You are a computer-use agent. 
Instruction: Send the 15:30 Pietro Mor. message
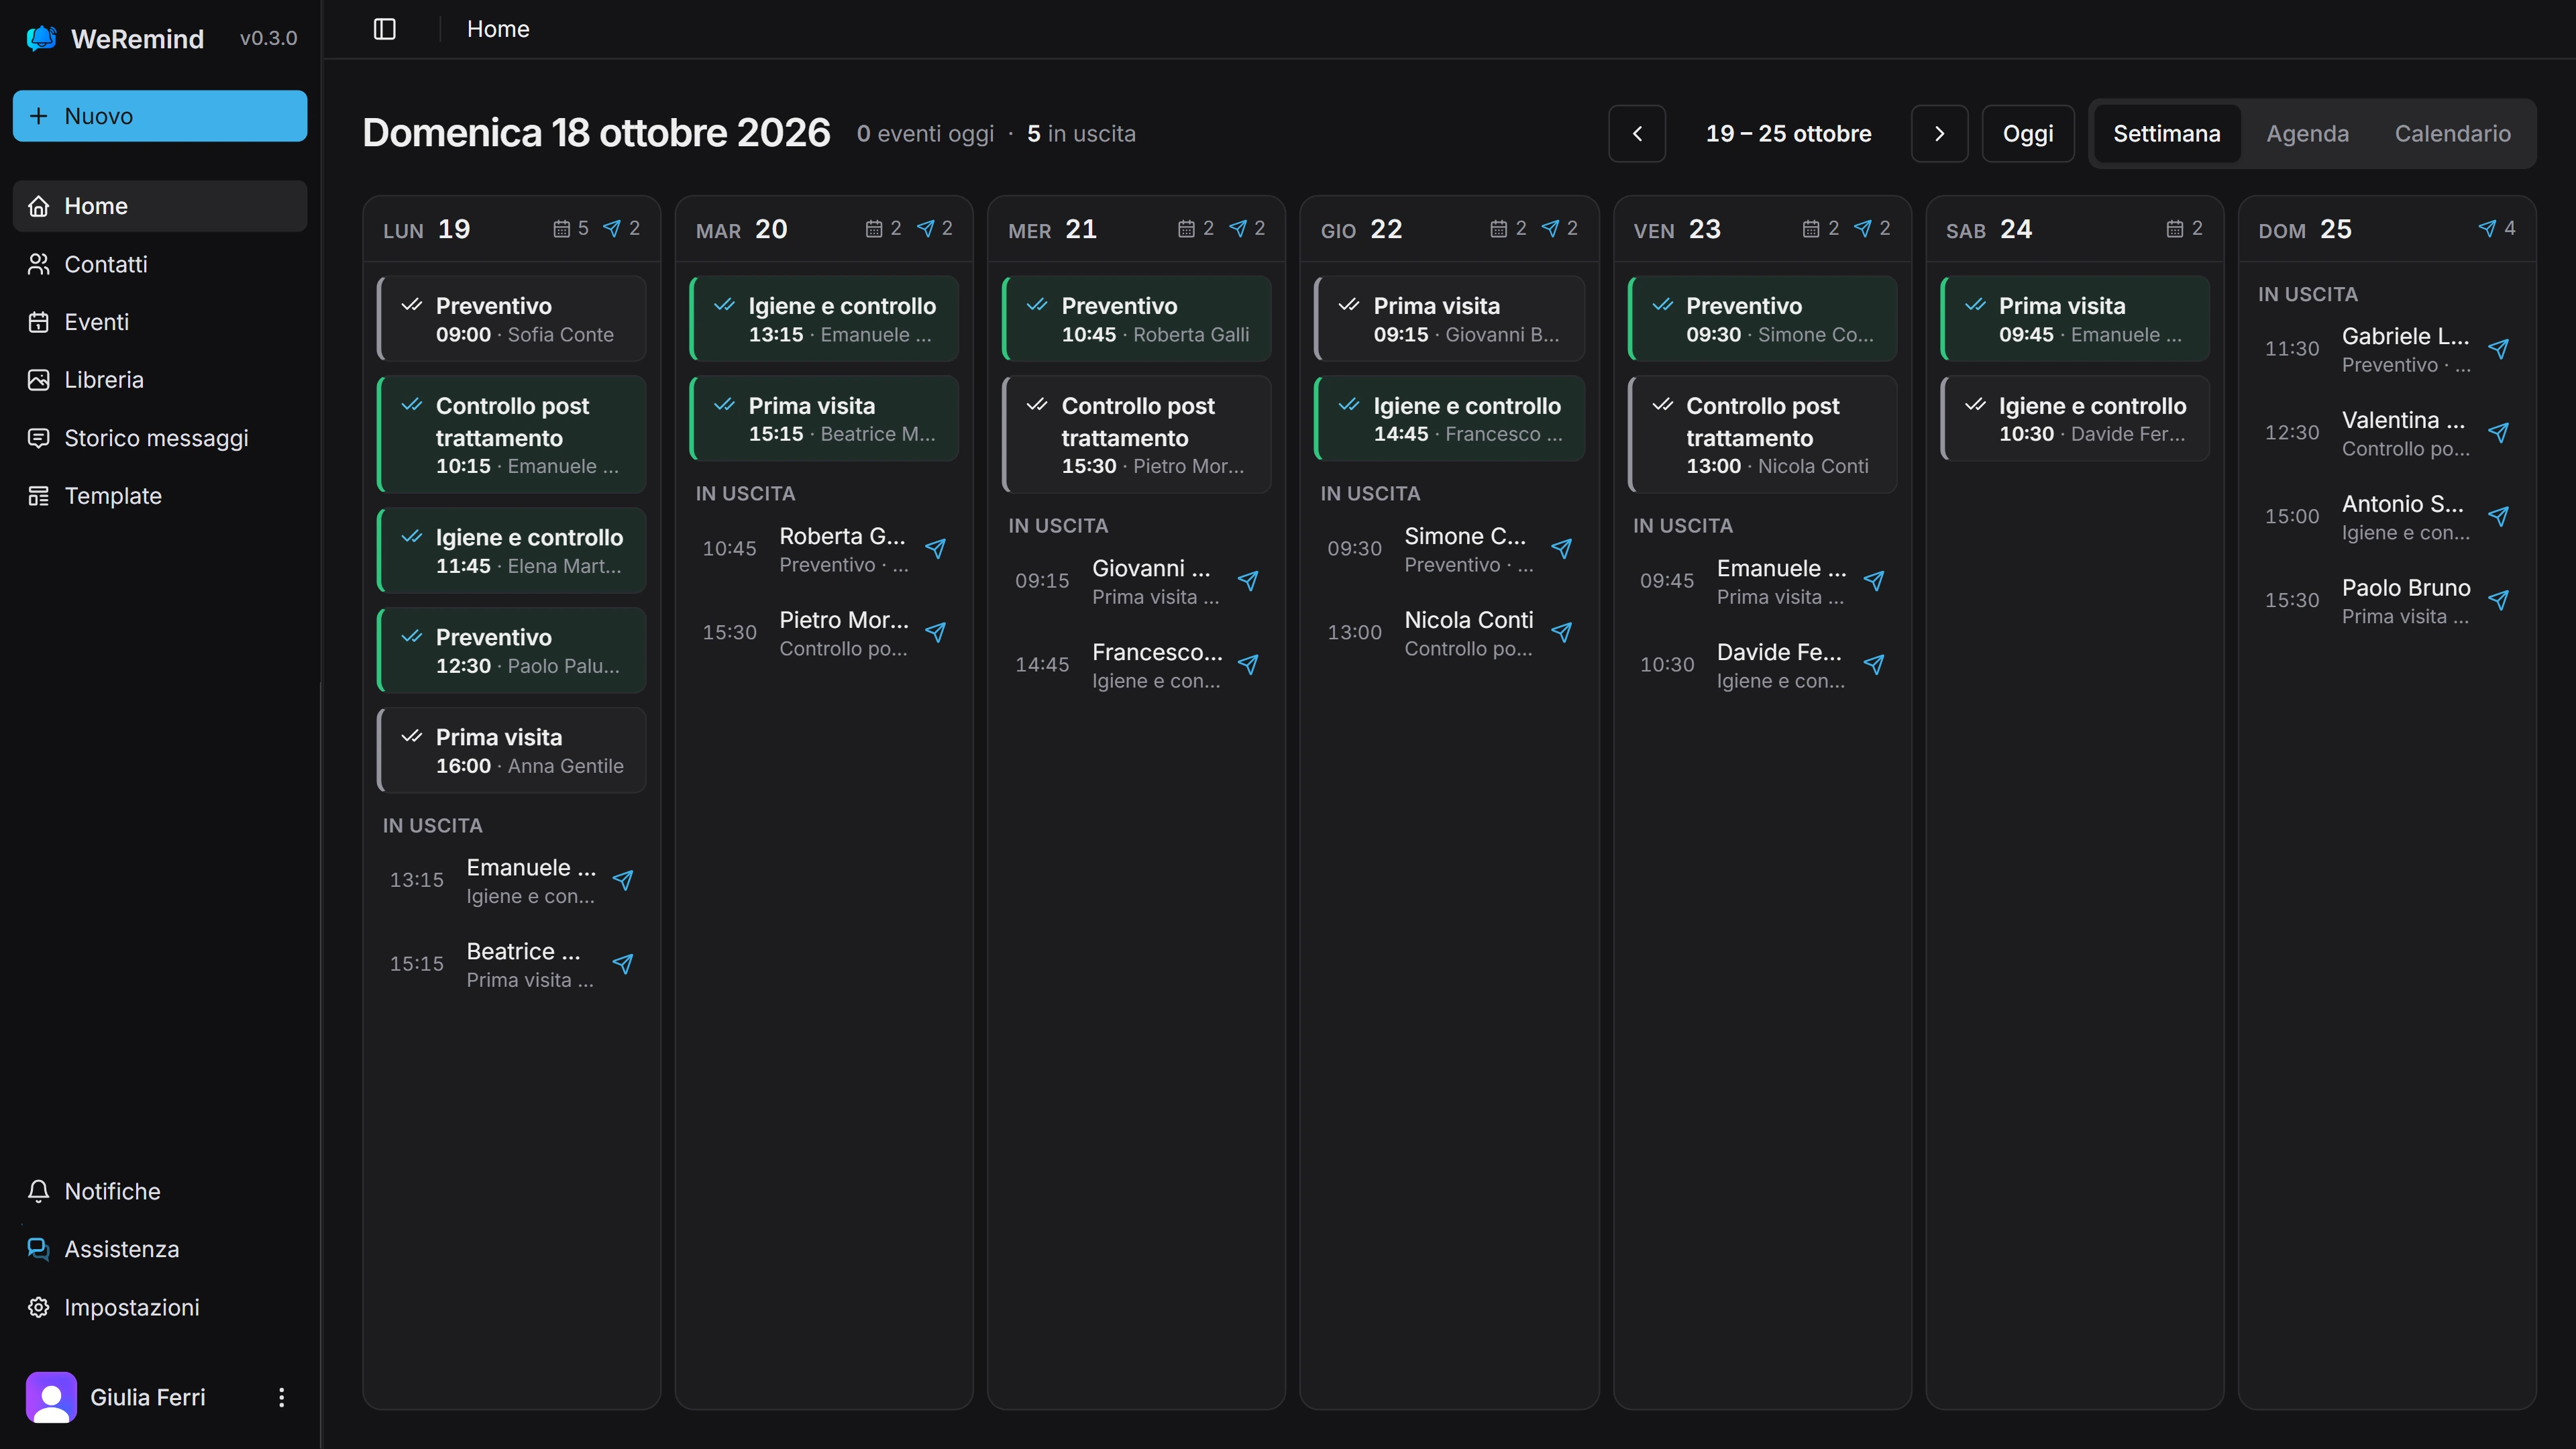pyautogui.click(x=936, y=633)
